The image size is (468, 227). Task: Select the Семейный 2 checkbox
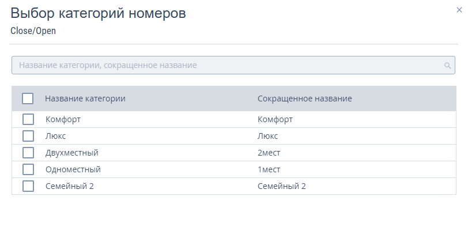(x=28, y=186)
